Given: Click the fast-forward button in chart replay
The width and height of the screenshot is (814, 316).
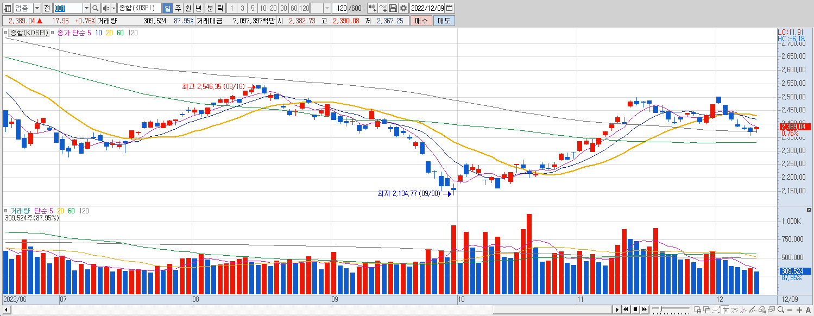Looking at the screenshot, I should (x=645, y=309).
